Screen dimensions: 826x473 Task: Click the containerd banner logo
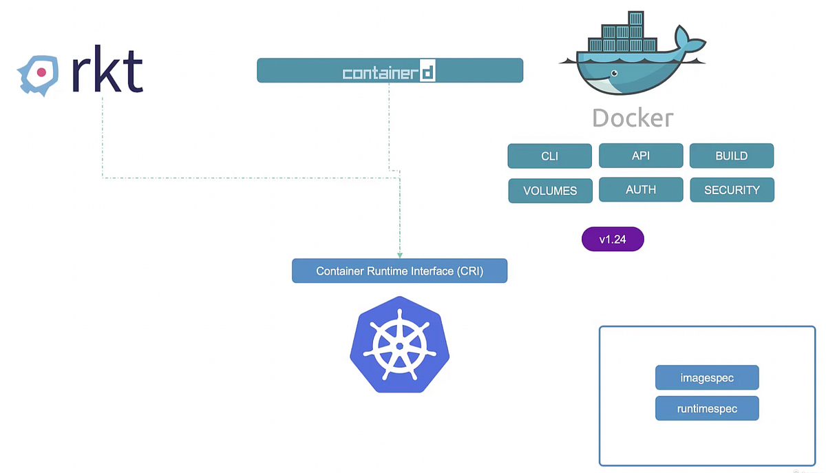(x=390, y=70)
